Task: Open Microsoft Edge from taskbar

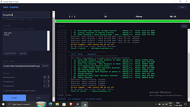Action: pos(50,104)
